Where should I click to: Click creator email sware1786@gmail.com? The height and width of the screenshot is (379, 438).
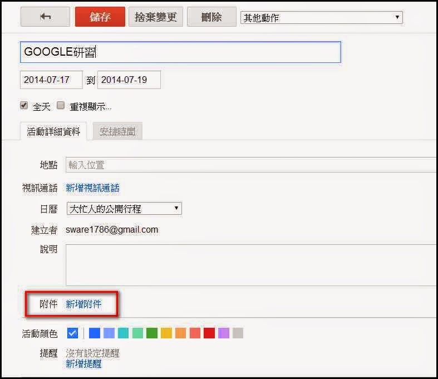pyautogui.click(x=112, y=230)
